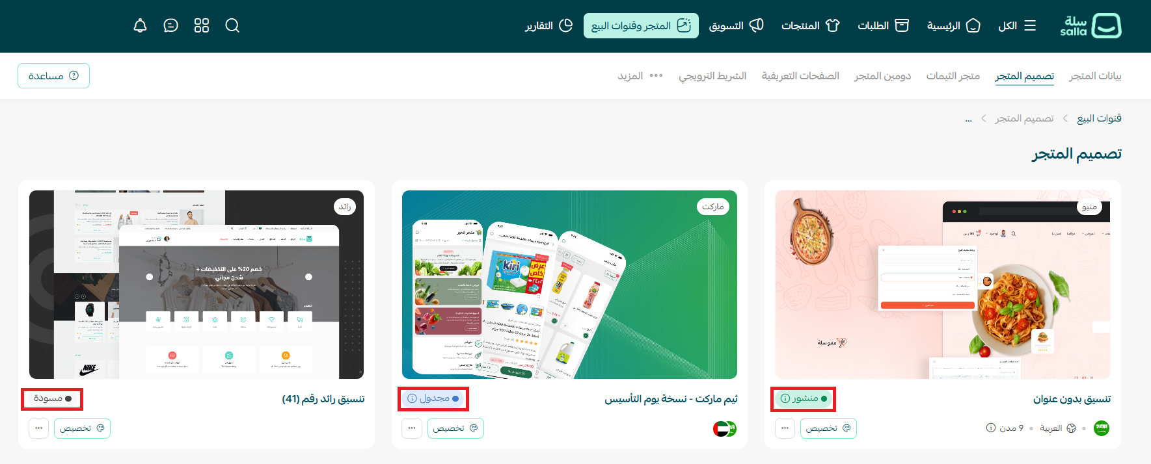
Task: Click the info icon on مجدول badge
Action: pos(412,398)
